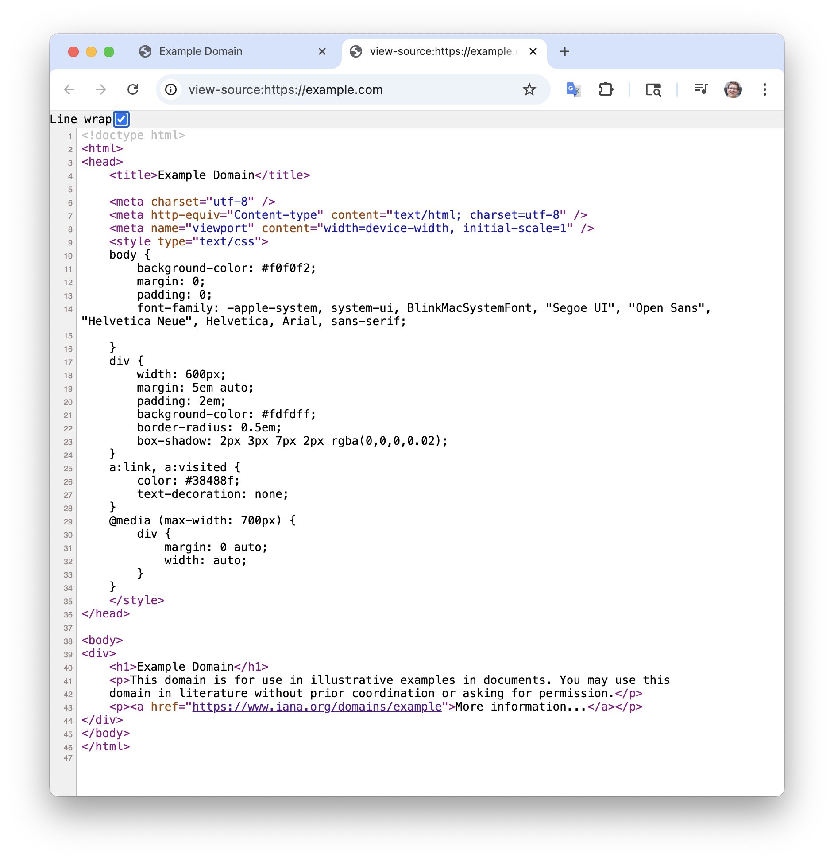This screenshot has height=862, width=834.
Task: Follow the iana.org/domains/example link
Action: pos(317,707)
